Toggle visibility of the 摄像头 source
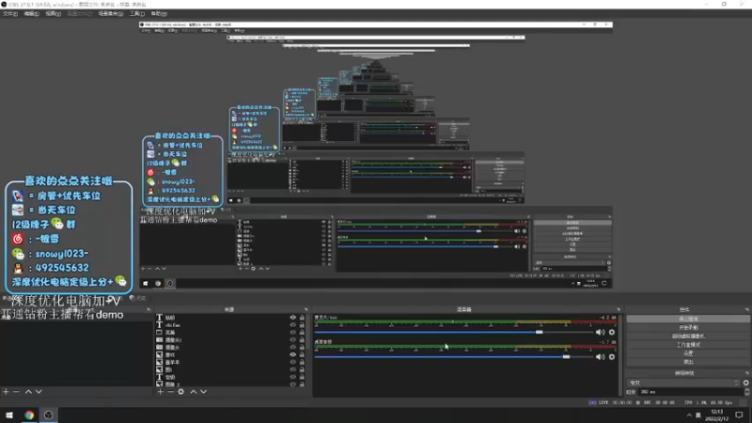The width and height of the screenshot is (752, 423). click(293, 347)
